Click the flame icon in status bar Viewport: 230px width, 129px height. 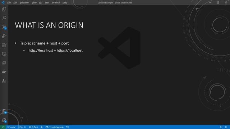[42, 127]
